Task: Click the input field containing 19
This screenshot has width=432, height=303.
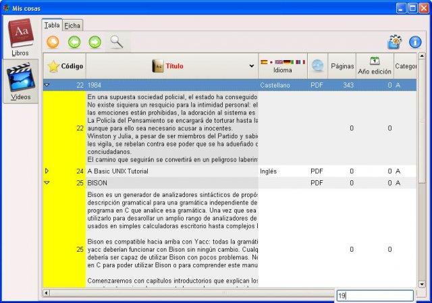Action: (375, 296)
